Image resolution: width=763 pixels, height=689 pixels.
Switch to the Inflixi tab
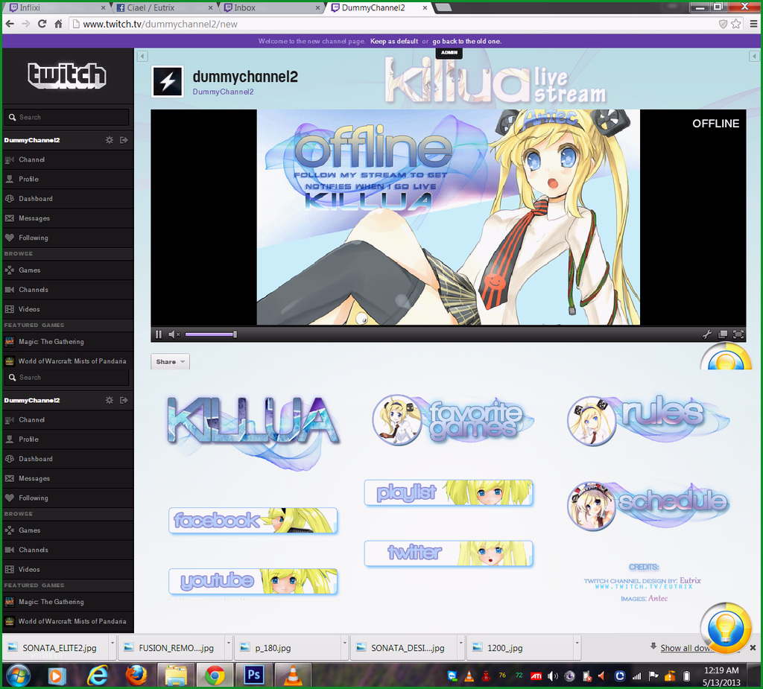[56, 7]
